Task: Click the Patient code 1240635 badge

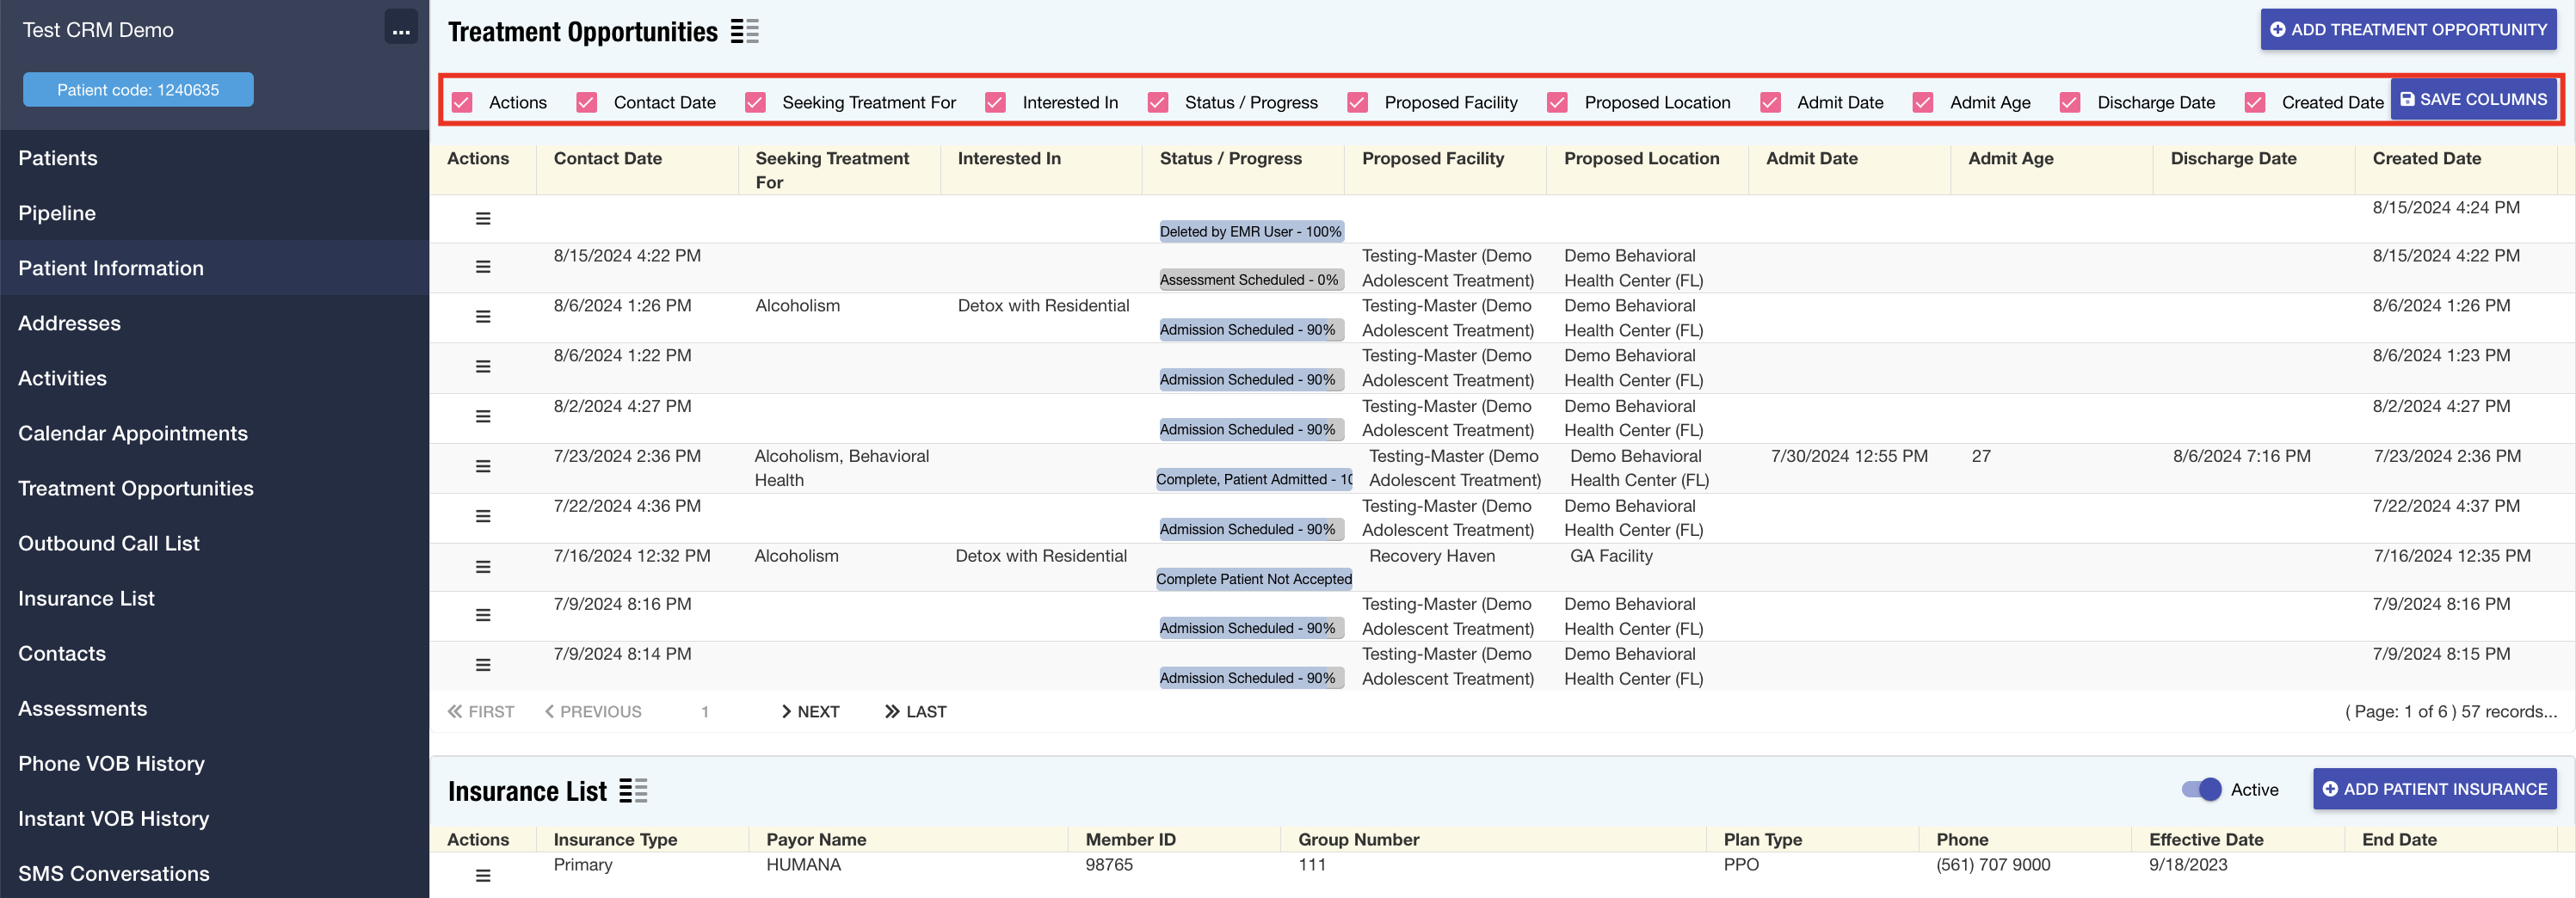Action: pos(138,90)
